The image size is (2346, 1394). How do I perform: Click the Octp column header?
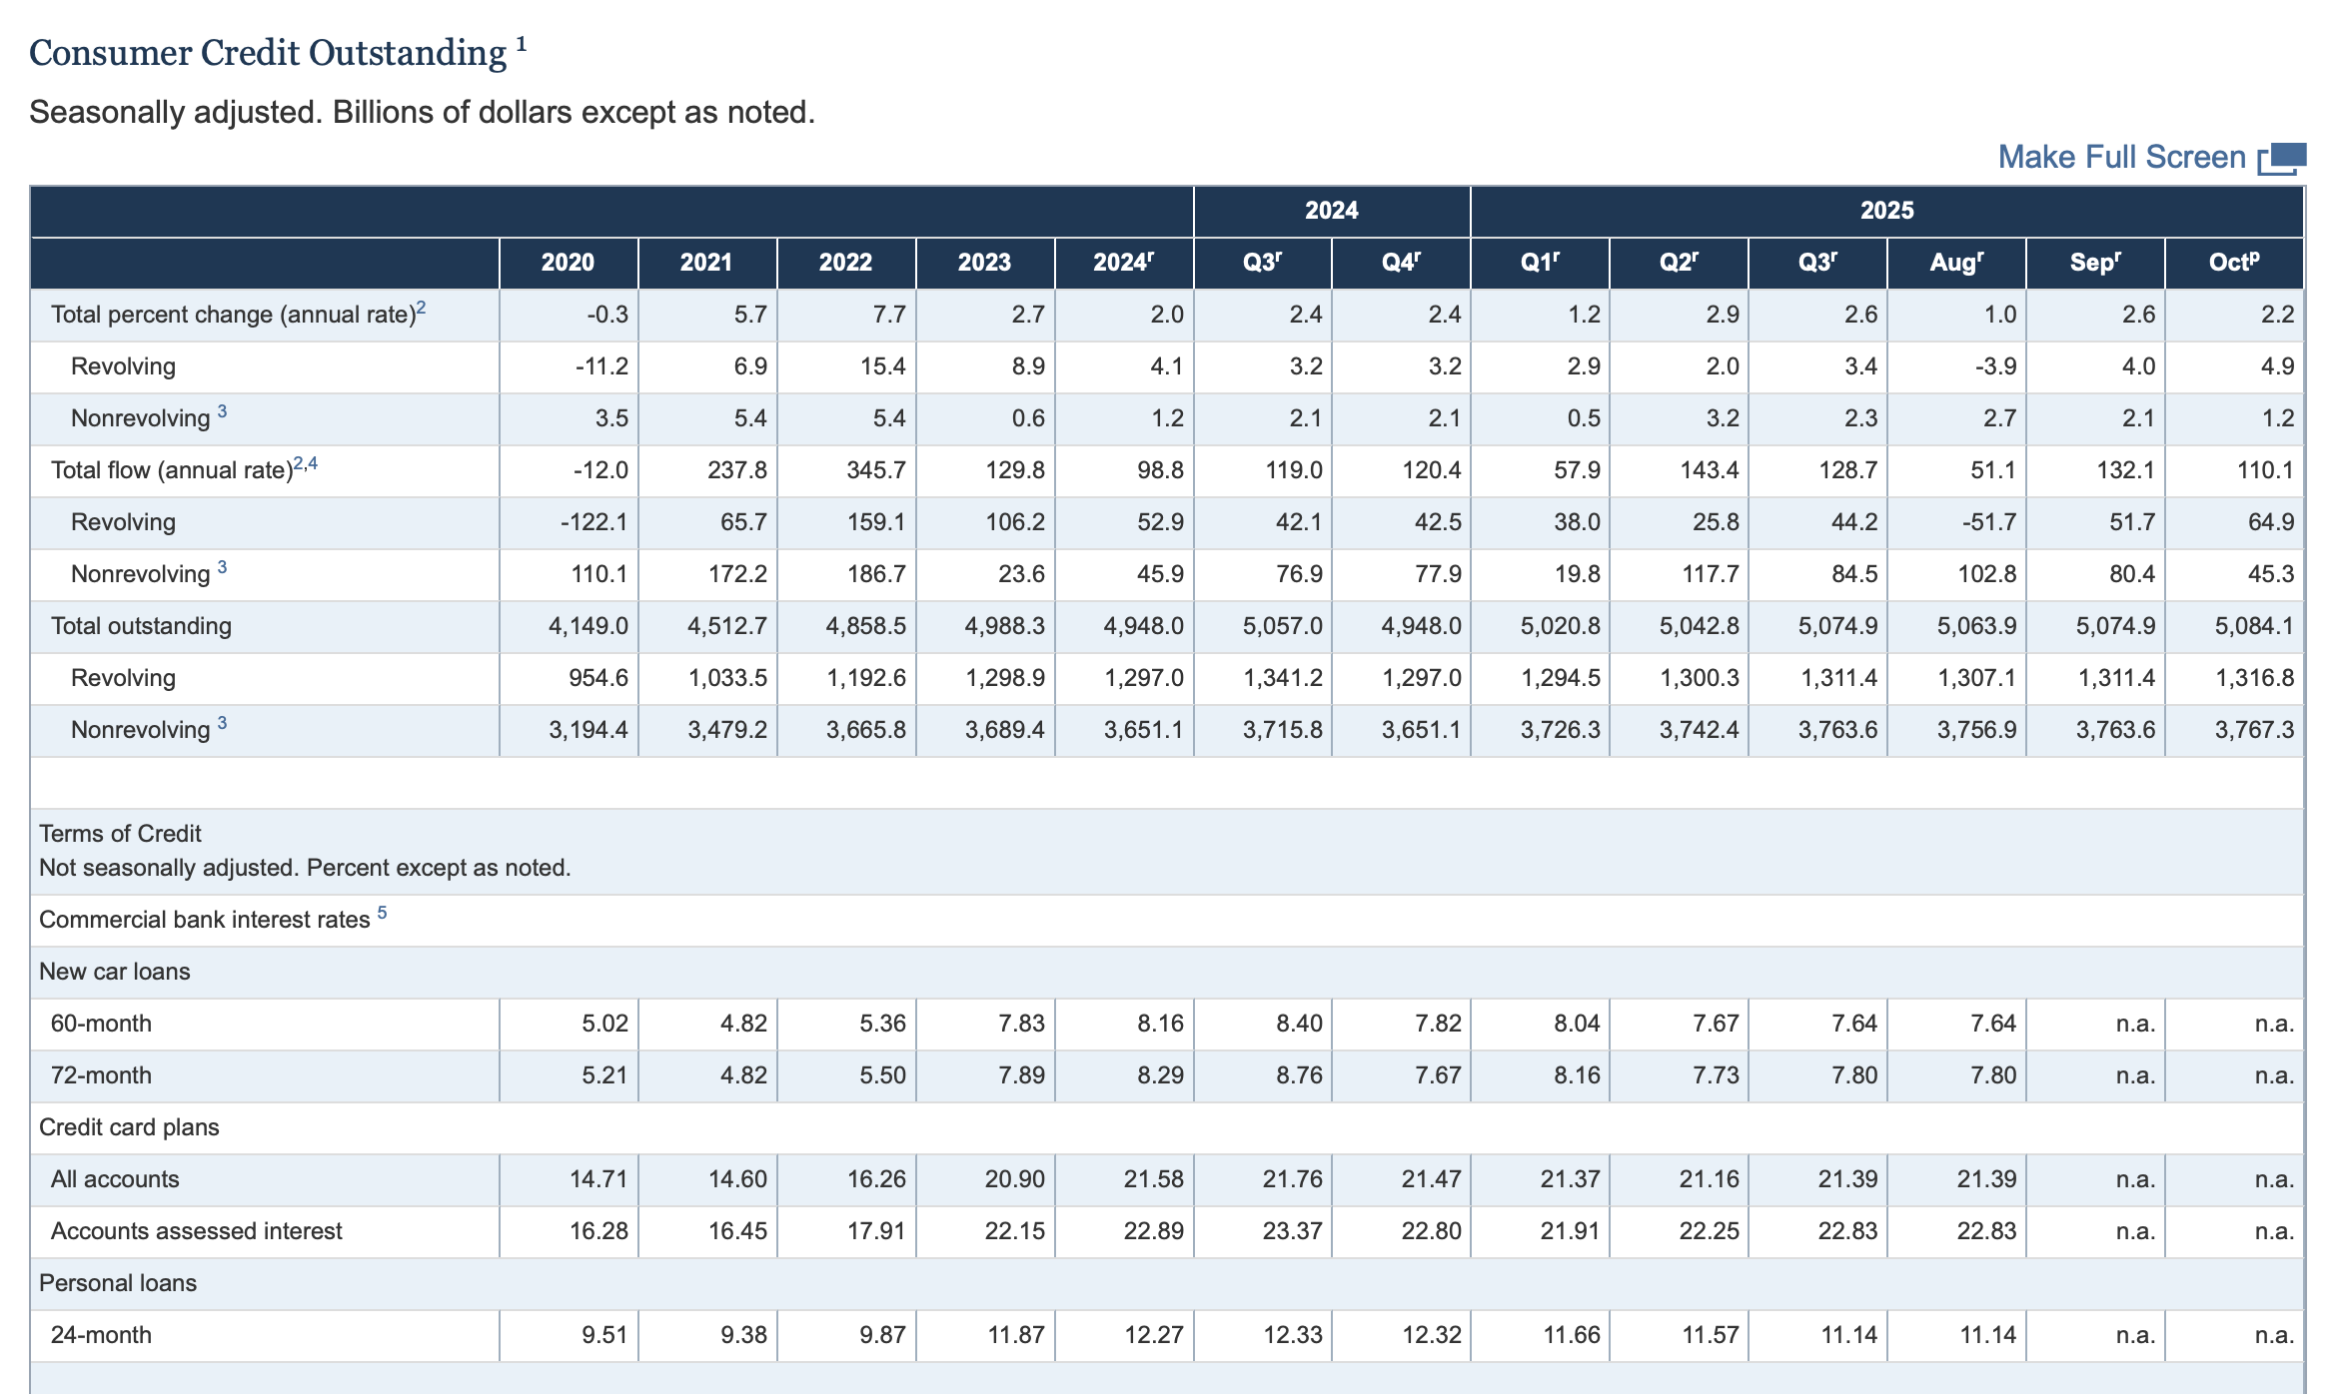[x=2233, y=263]
